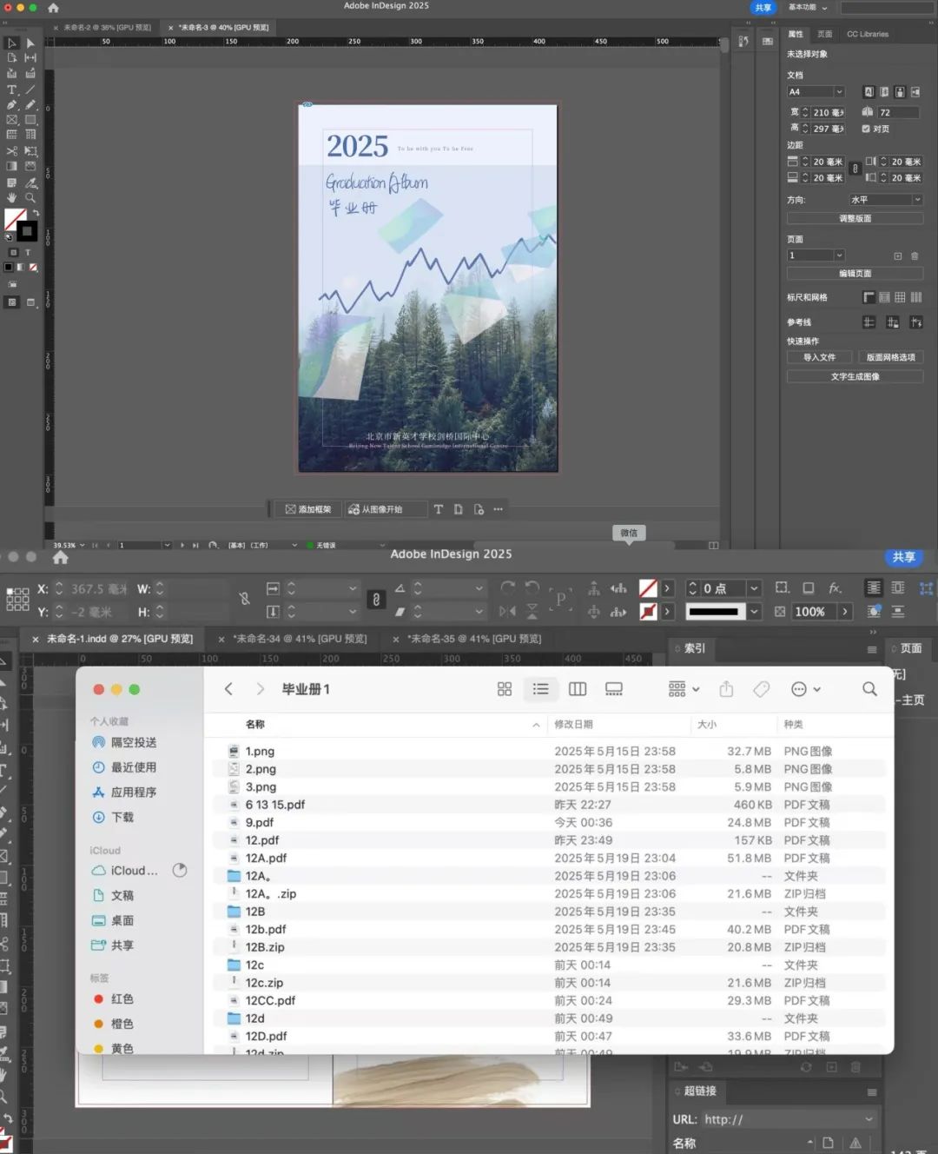Viewport: 938px width, 1154px height.
Task: Switch to the 未命名-2 document tab
Action: pos(106,28)
